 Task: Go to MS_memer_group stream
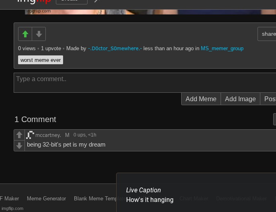[x=222, y=49]
